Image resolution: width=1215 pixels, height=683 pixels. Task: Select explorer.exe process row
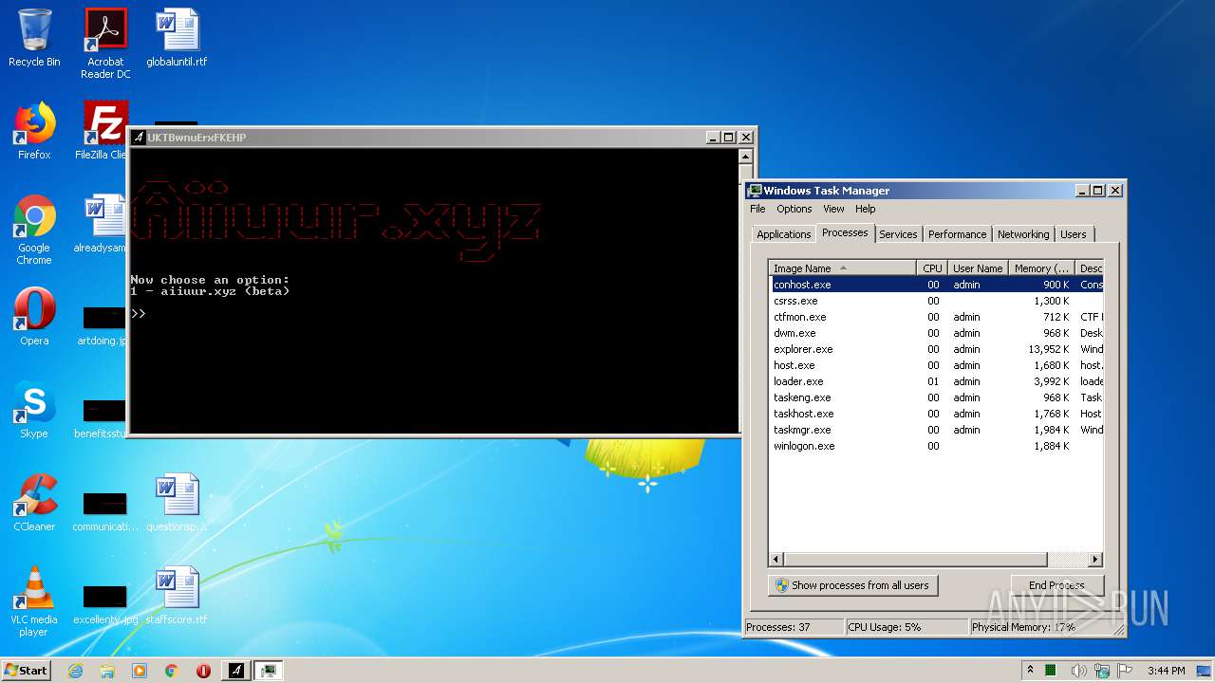[x=936, y=349]
